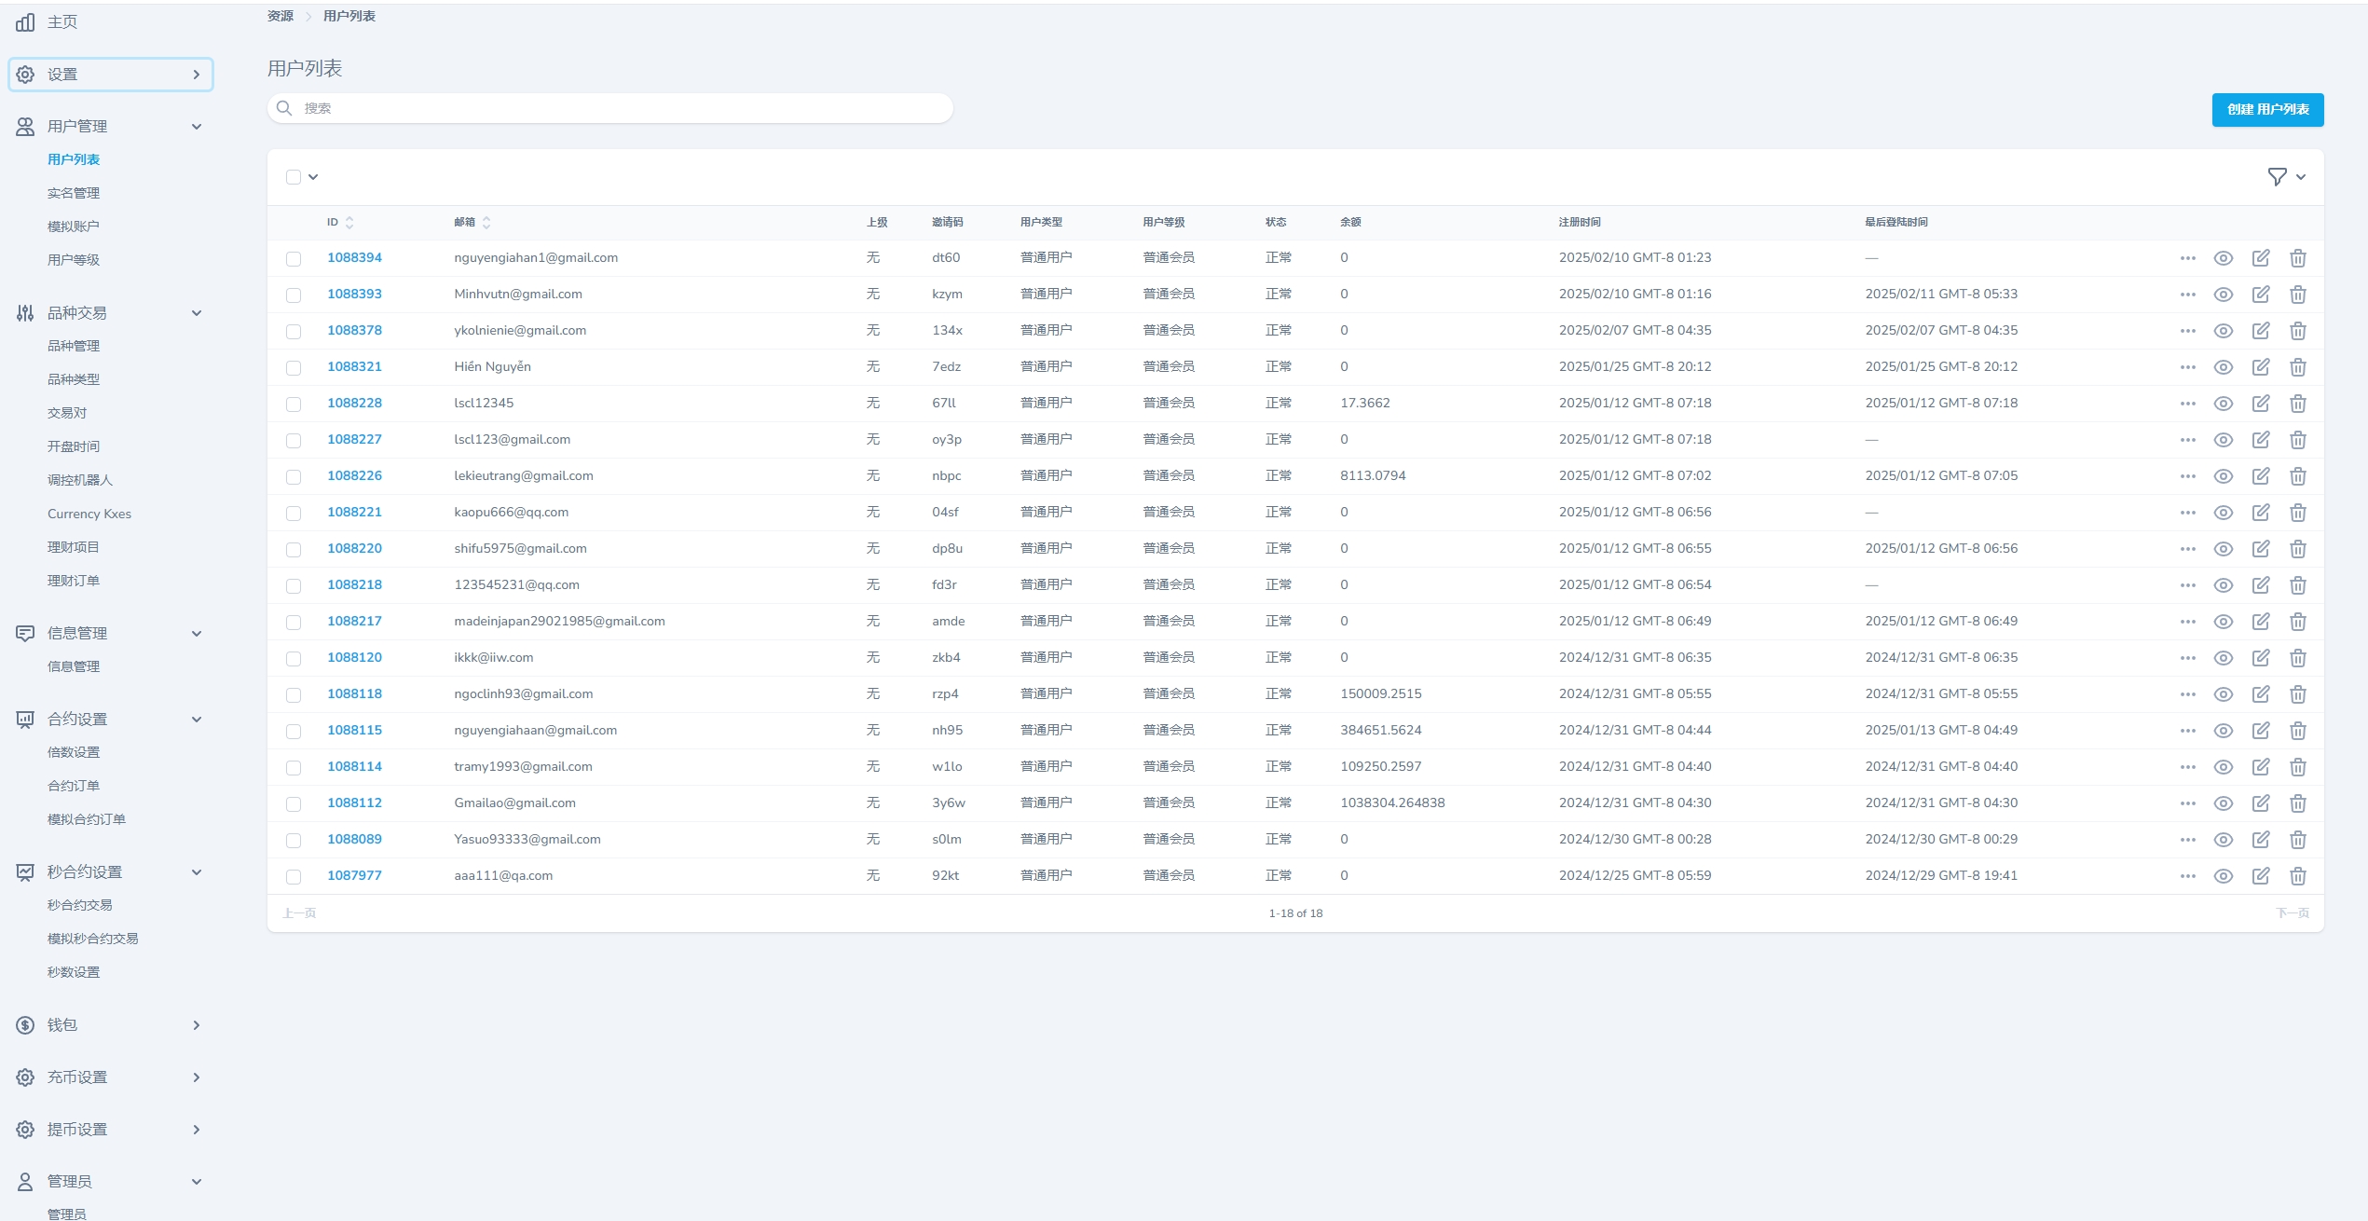Check the box for user 1088378
Image resolution: width=2368 pixels, height=1221 pixels.
coord(294,332)
